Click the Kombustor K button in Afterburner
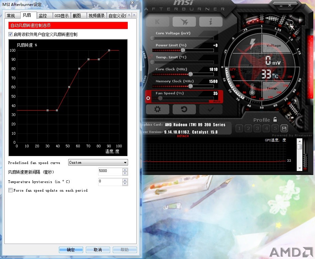This screenshot has width=315, height=259. tap(158, 22)
